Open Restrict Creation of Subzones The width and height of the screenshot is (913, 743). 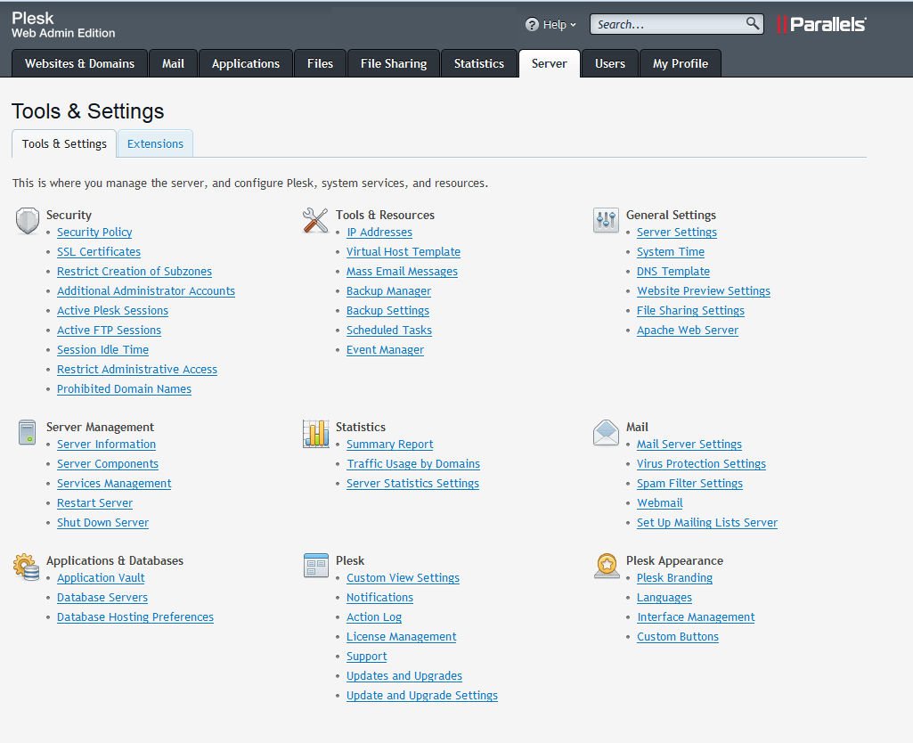click(135, 272)
